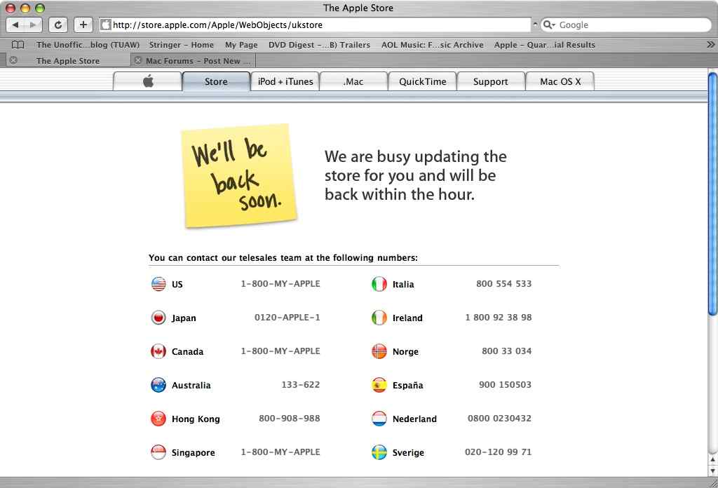
Task: Click the We'll be back soon sticky note
Action: [240, 176]
